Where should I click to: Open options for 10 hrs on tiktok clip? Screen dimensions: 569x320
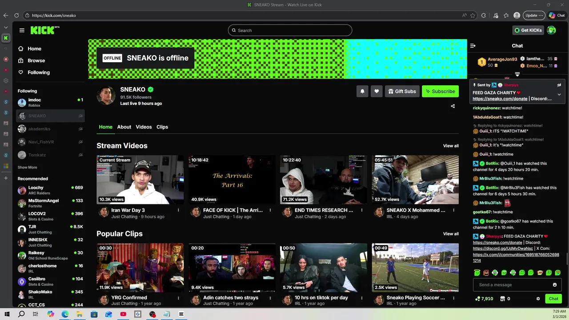pos(361,298)
